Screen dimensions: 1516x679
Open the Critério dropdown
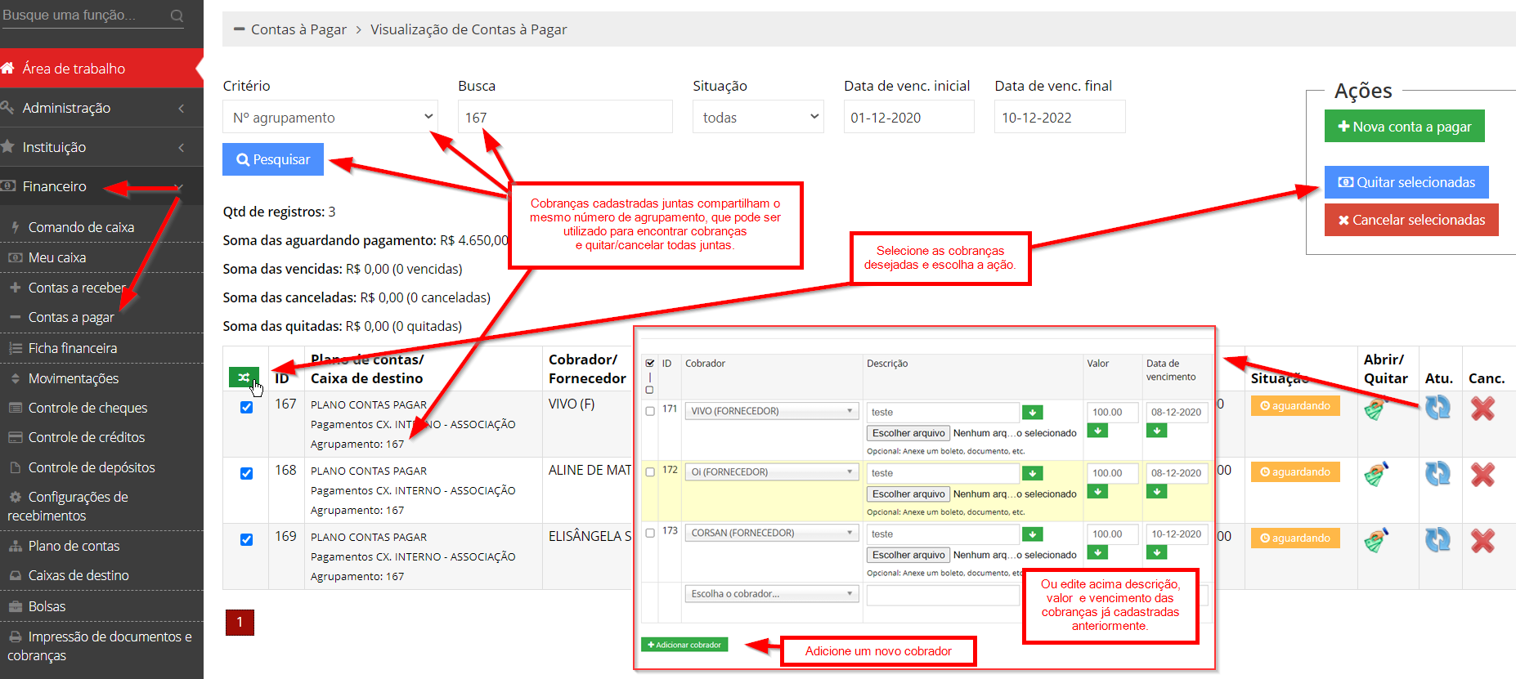330,117
